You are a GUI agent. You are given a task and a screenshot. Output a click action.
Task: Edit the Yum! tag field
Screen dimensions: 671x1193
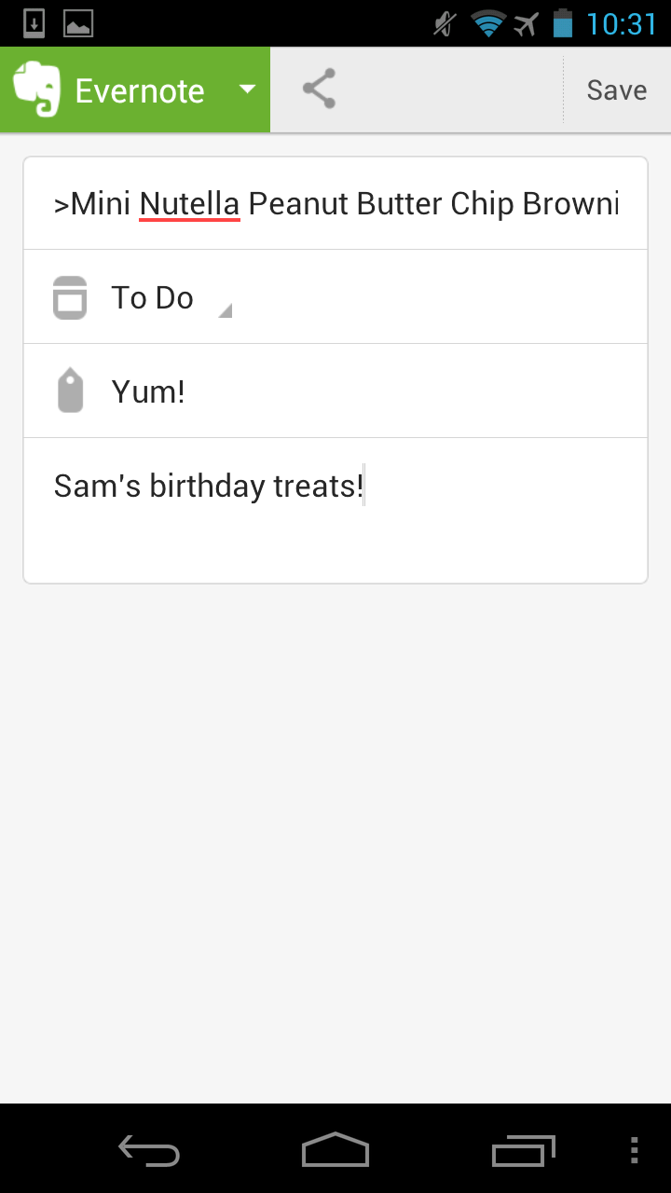(335, 391)
